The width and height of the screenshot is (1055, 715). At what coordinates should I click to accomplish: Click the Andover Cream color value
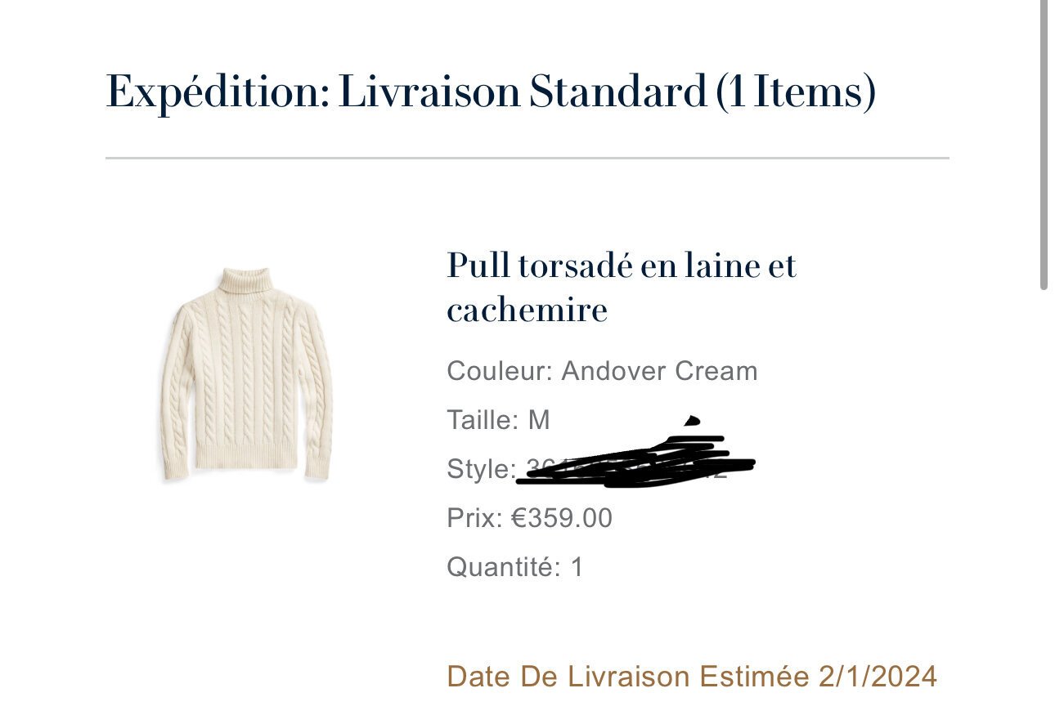coord(660,371)
